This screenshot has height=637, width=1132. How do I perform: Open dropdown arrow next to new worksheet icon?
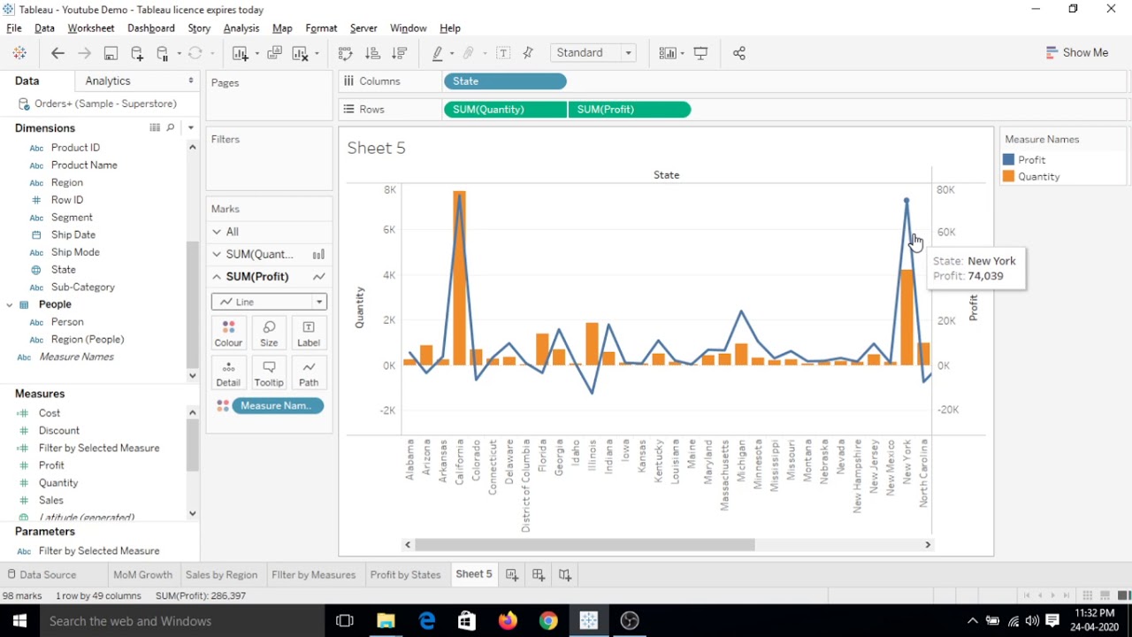pos(256,53)
